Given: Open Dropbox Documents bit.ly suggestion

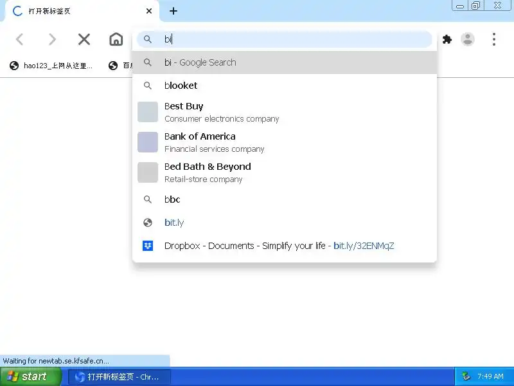Looking at the screenshot, I should 284,246.
